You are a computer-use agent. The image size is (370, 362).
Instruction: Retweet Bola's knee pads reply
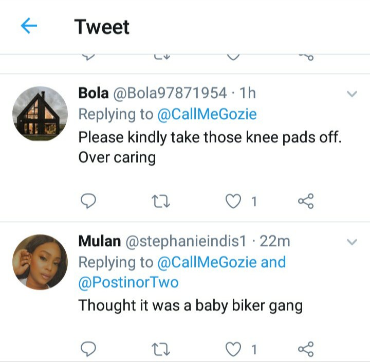click(161, 202)
